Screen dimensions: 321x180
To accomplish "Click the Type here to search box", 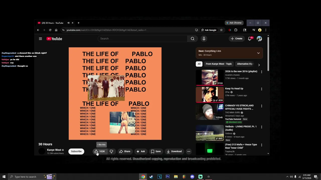I will (32, 177).
